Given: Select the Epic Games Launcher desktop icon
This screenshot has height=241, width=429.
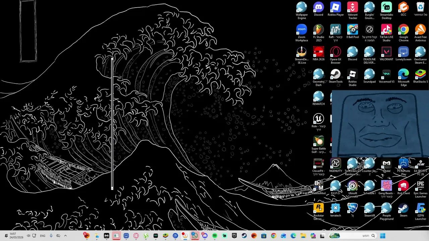Looking at the screenshot, I should (420, 189).
